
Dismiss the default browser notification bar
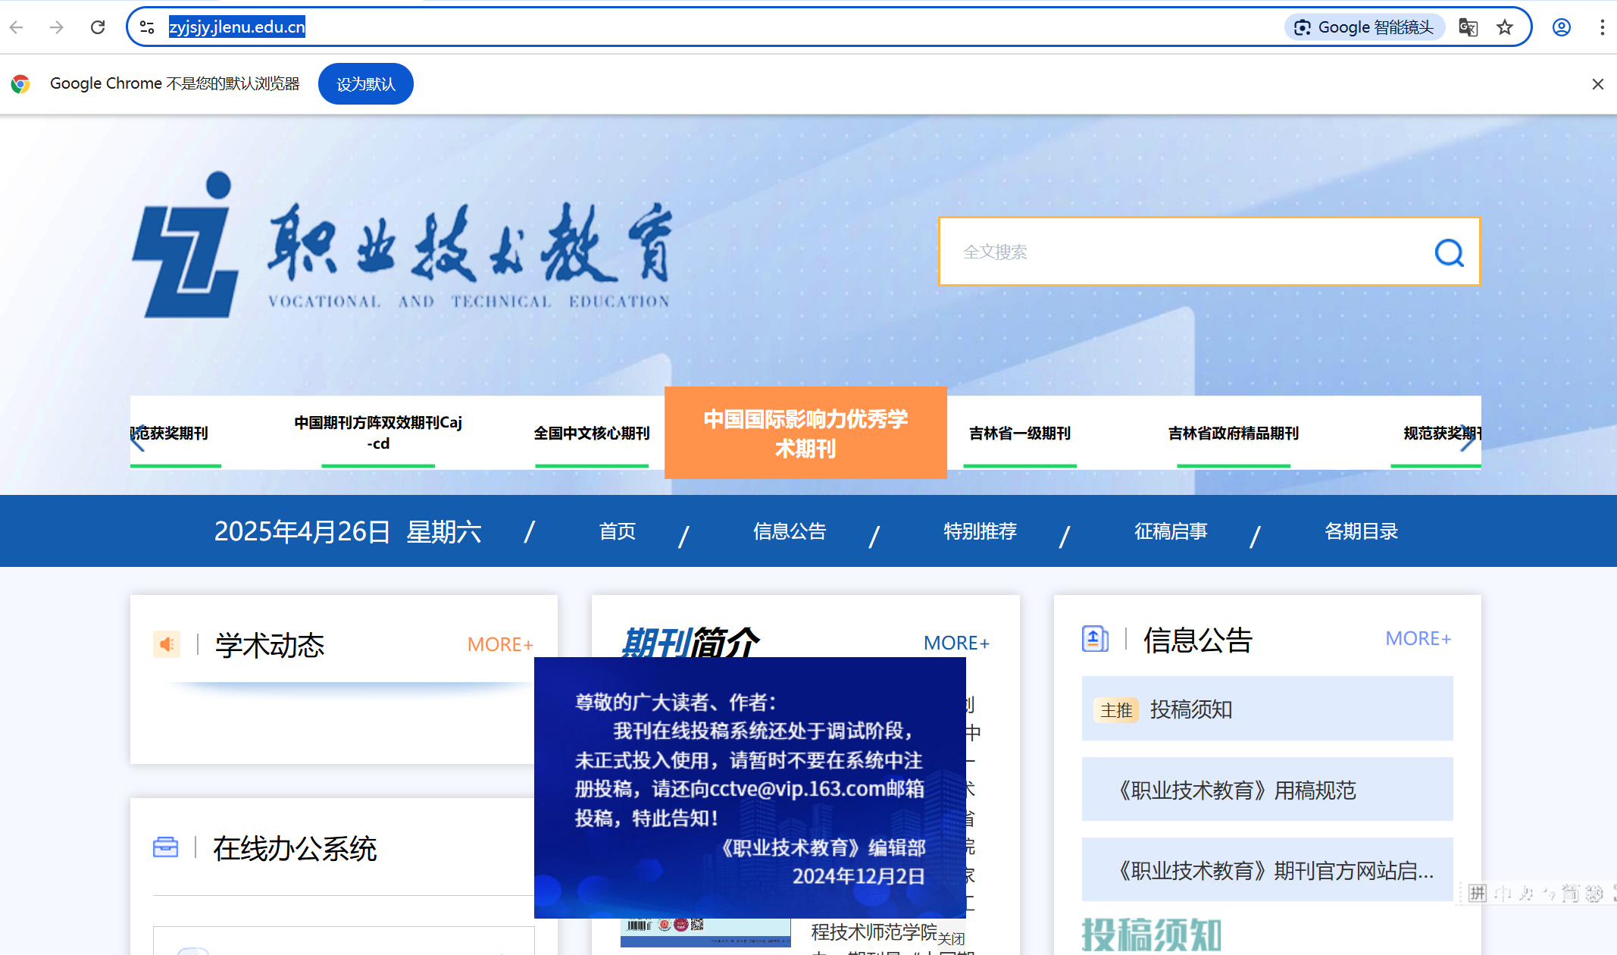[x=1597, y=84]
